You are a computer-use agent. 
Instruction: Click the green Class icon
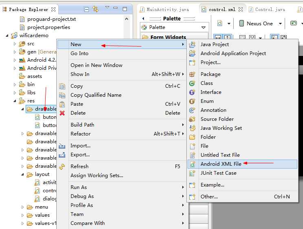tap(192, 83)
